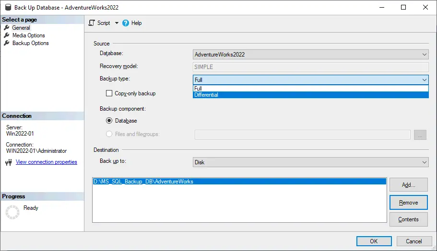Click the connection properties icon
This screenshot has height=251, width=437.
[x=9, y=162]
